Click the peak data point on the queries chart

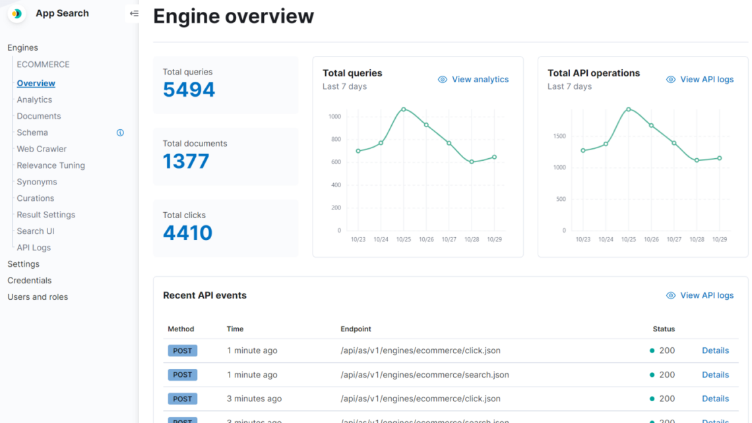click(x=404, y=109)
